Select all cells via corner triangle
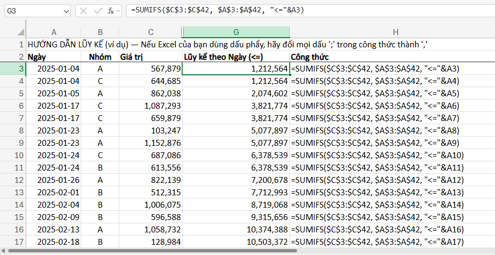The image size is (495, 255). tap(21, 32)
